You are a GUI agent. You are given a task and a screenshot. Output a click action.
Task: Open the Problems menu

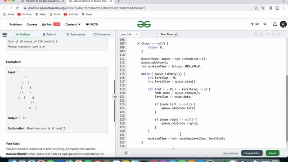click(16, 24)
